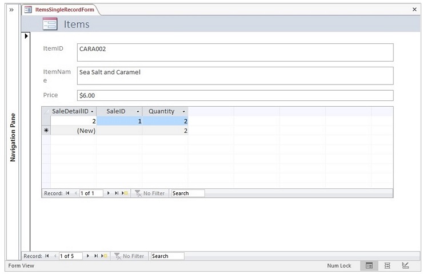Switch to Design View from status bar

coord(405,266)
